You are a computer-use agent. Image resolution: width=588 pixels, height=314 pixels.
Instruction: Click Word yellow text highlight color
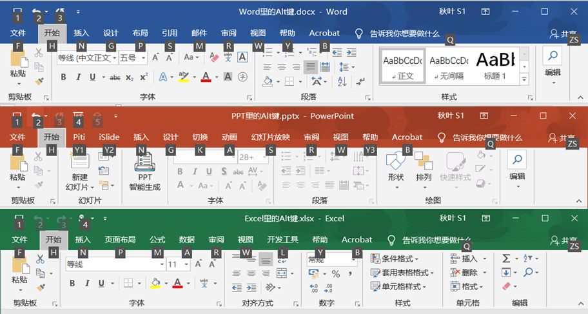[183, 77]
